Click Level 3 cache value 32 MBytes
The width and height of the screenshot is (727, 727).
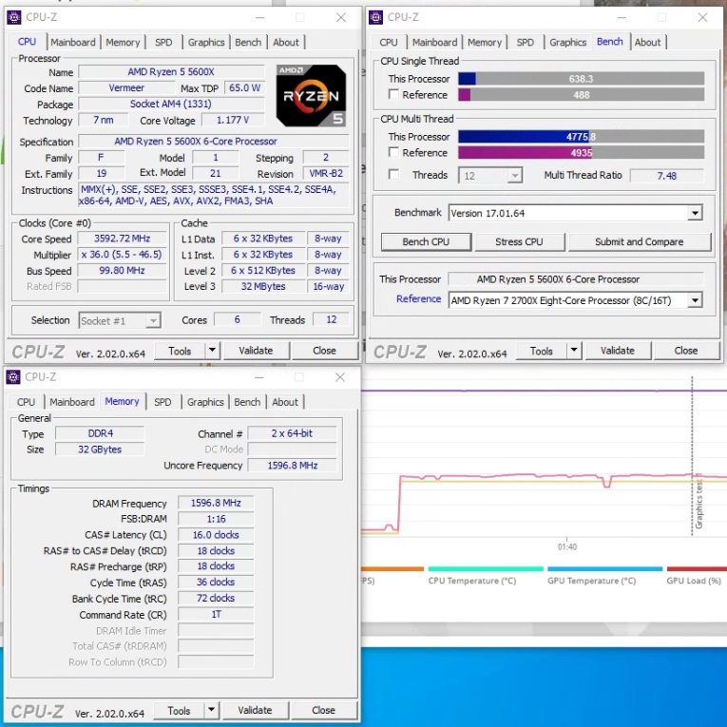coord(263,287)
